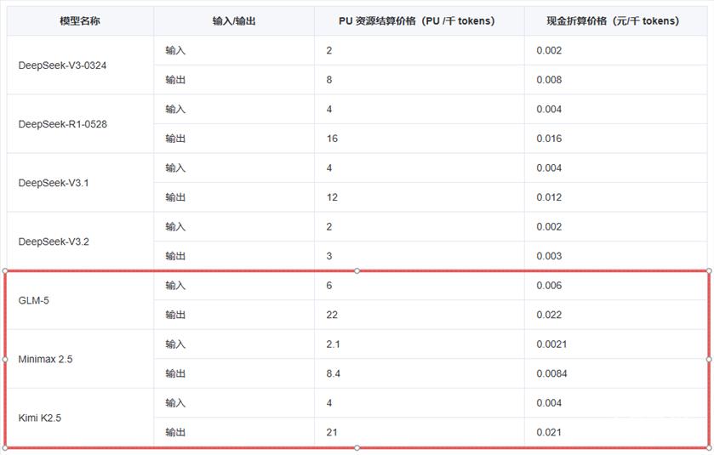Click the 模型名称 column header
Image resolution: width=714 pixels, height=455 pixels.
click(x=80, y=20)
